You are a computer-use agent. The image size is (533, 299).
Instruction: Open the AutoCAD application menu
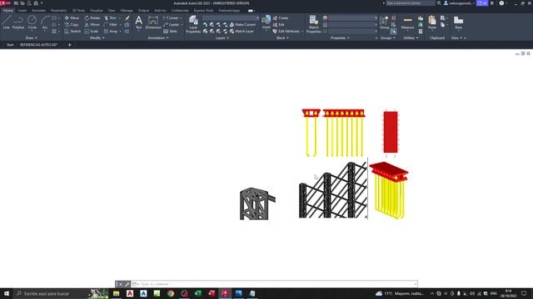(5, 3)
